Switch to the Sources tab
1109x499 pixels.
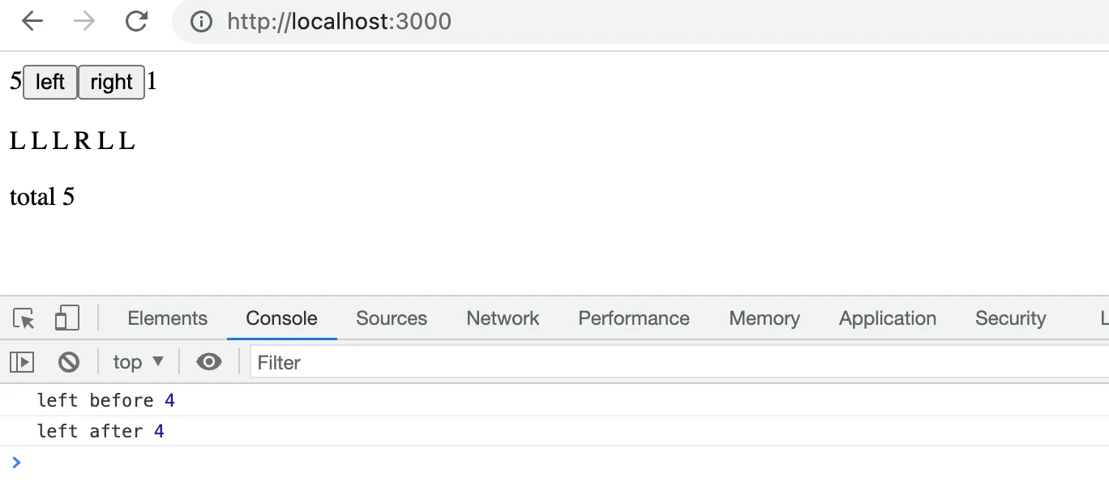tap(392, 318)
